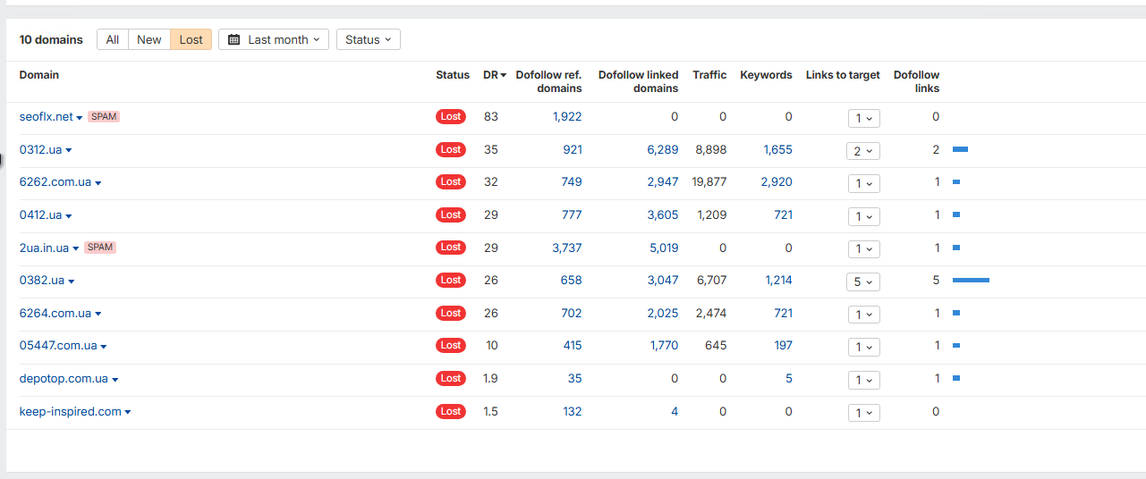Viewport: 1146px width, 479px height.
Task: Click 3,737 ref. domains for 2ua.in.ua
Action: (x=567, y=248)
